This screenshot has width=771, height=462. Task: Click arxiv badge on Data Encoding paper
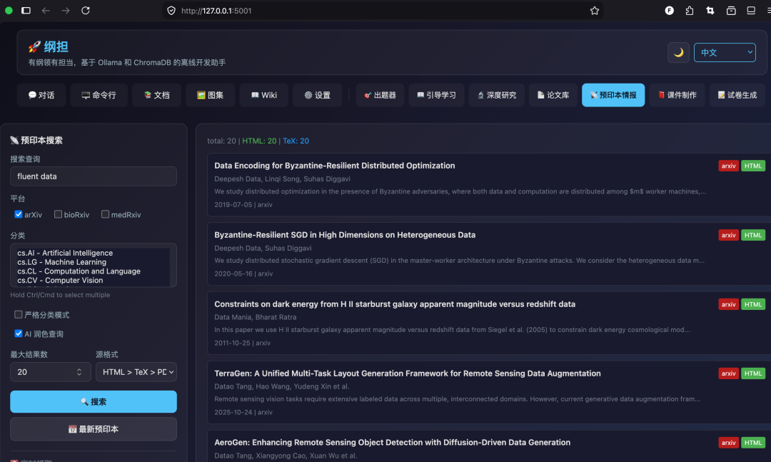pos(728,166)
